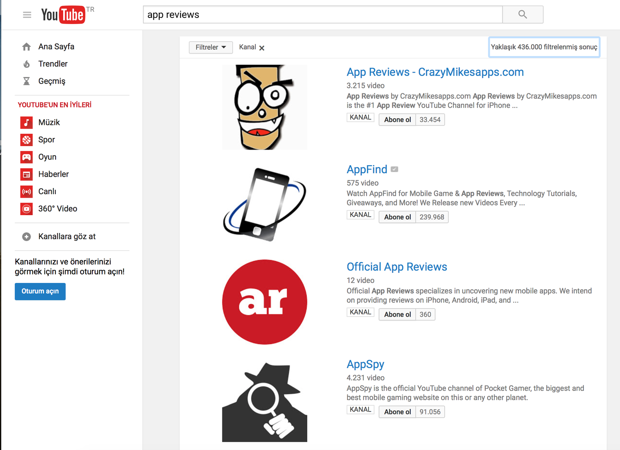Subscribe to AppFind with Abone ol
Image resolution: width=620 pixels, height=450 pixels.
click(397, 217)
